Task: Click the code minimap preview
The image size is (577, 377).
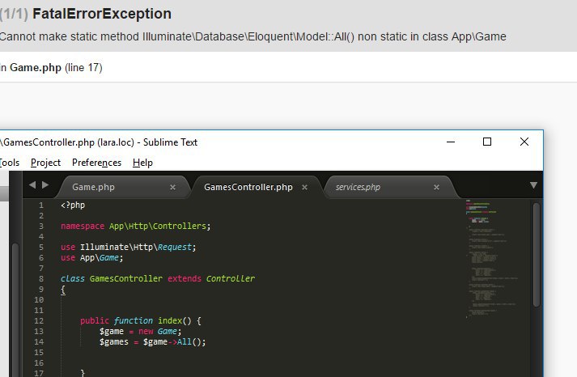Action: [x=491, y=259]
